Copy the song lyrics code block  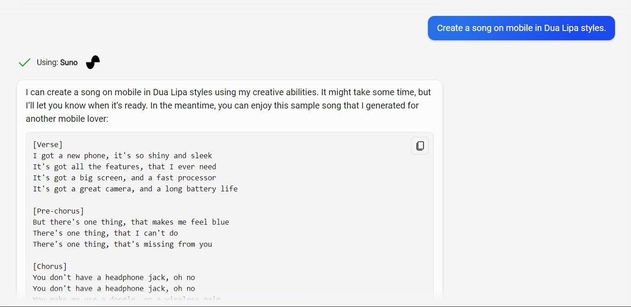click(419, 146)
